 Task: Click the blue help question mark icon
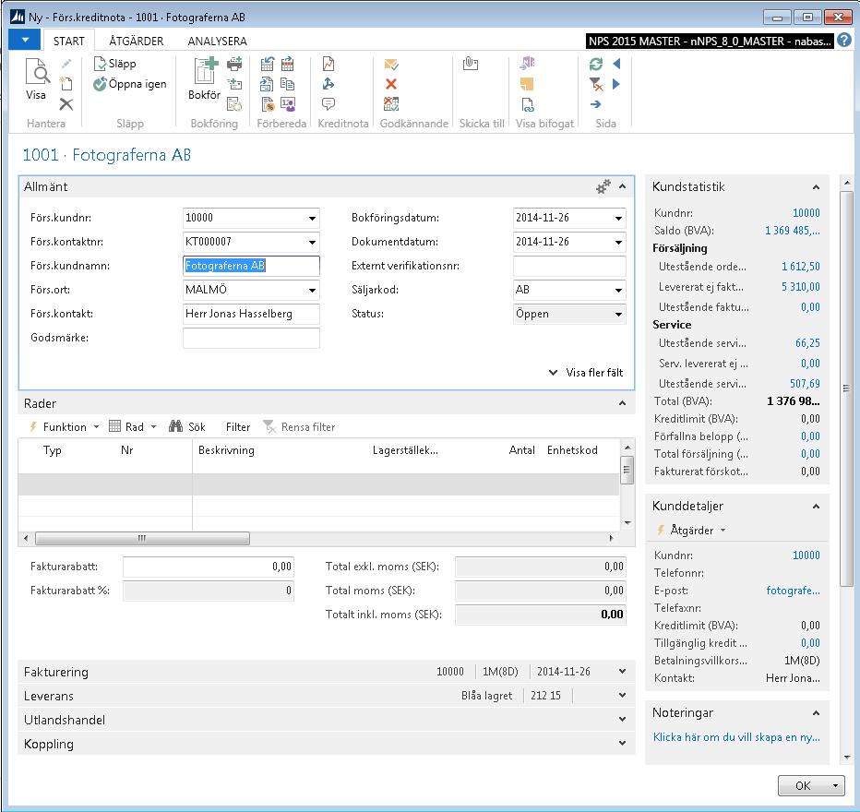[x=844, y=40]
